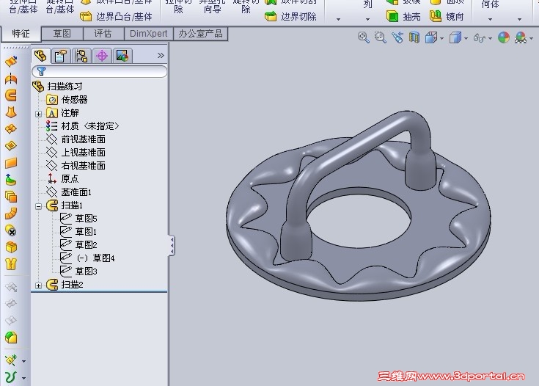Viewport: 539px width, 386px height.
Task: Select the 镜向 mirror tool
Action: point(447,16)
